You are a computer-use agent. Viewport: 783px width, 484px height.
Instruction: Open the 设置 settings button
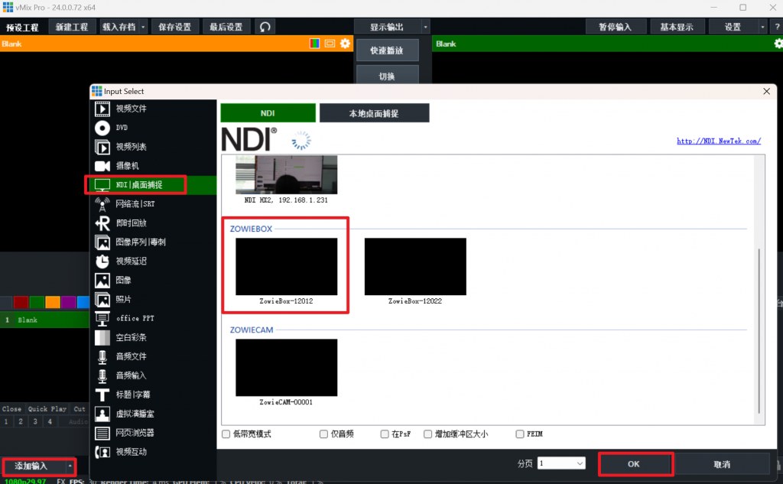tap(733, 27)
